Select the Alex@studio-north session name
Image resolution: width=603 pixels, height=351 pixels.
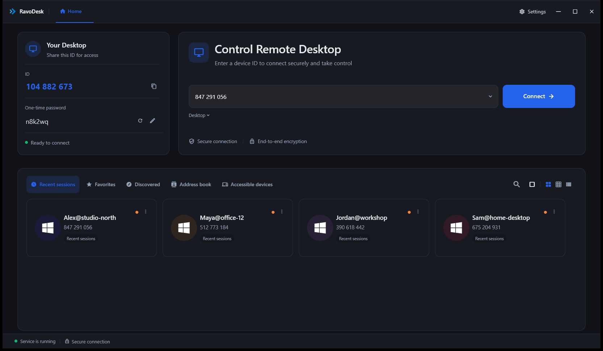tap(90, 218)
